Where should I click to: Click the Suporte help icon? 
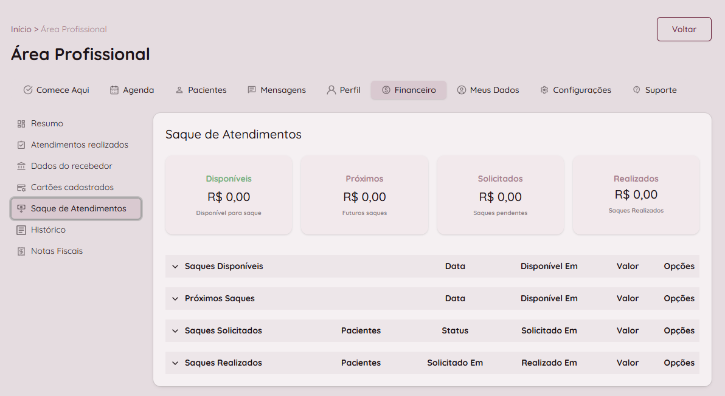point(637,90)
